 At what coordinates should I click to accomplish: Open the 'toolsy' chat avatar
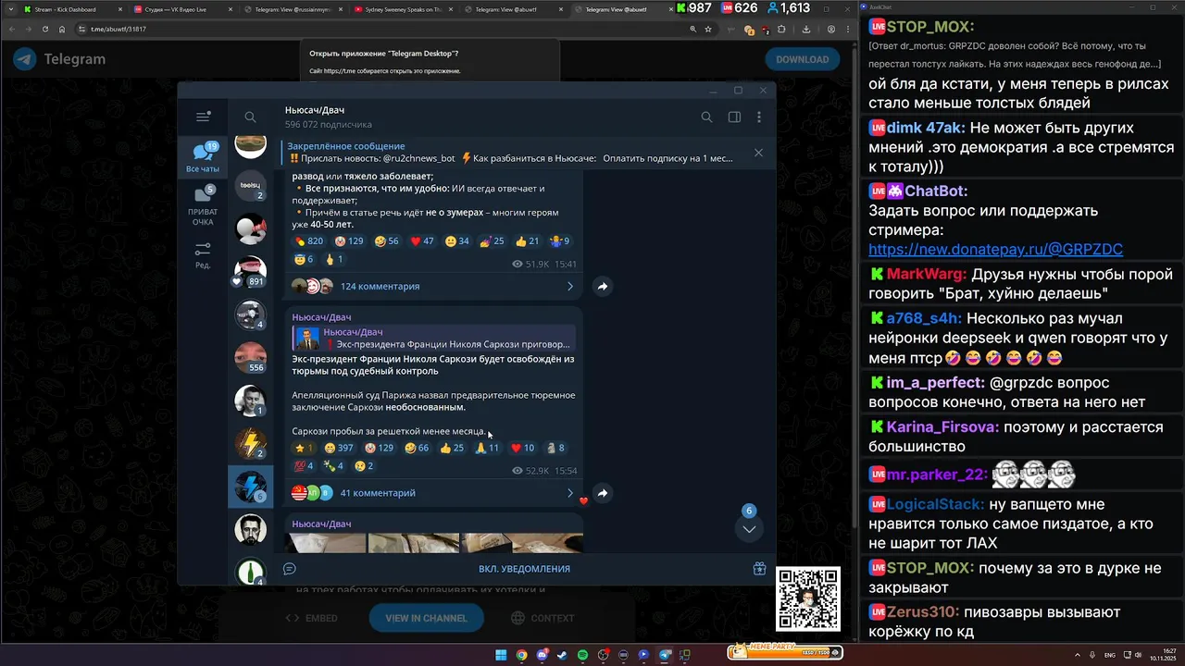(x=250, y=186)
